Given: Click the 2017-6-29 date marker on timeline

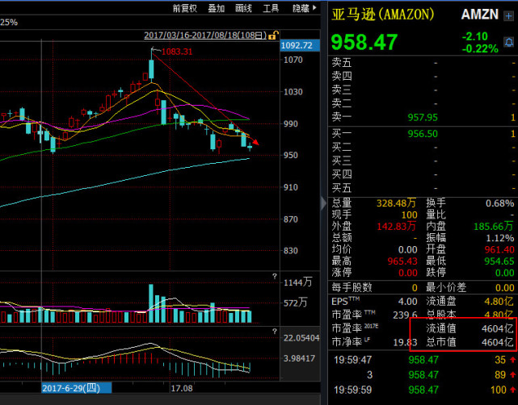Looking at the screenshot, I should coord(73,388).
